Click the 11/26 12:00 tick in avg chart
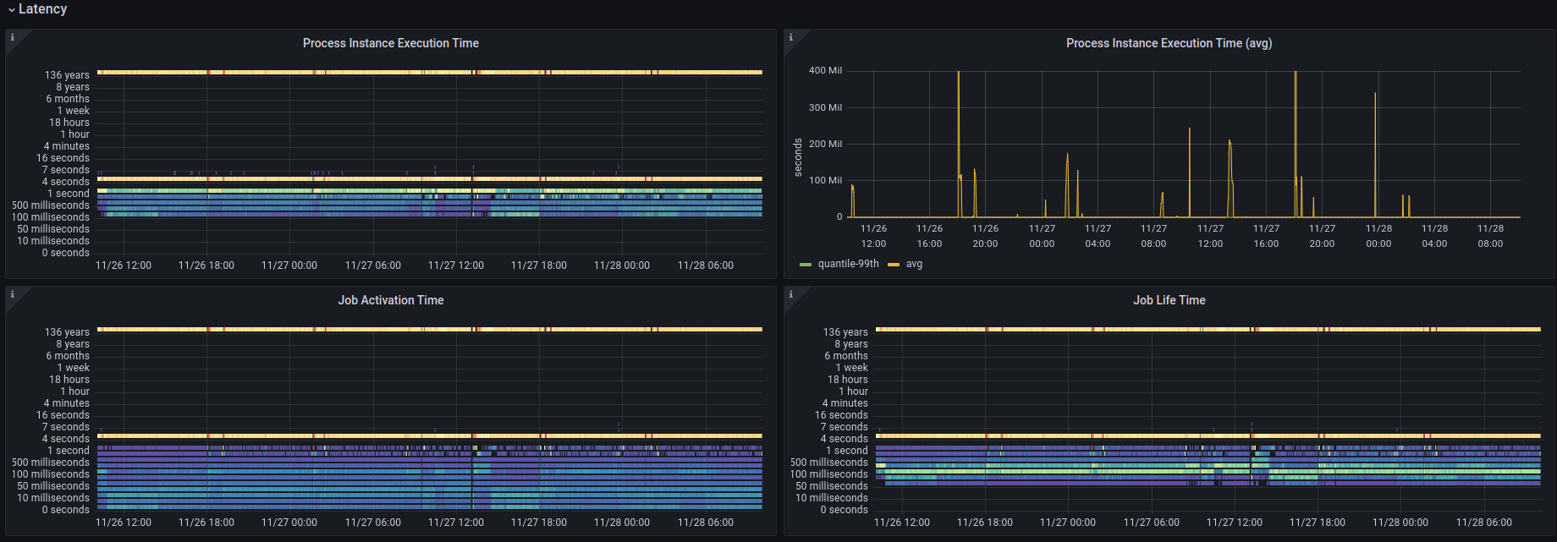This screenshot has height=542, width=1557. (x=873, y=236)
